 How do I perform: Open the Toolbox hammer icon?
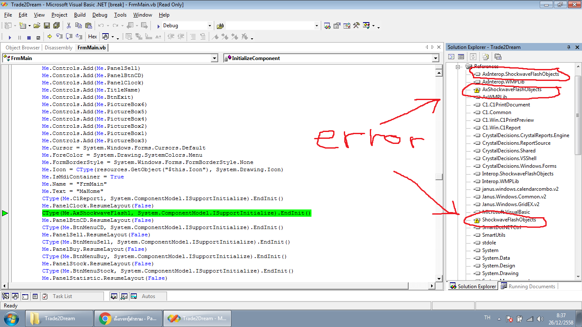(x=357, y=26)
